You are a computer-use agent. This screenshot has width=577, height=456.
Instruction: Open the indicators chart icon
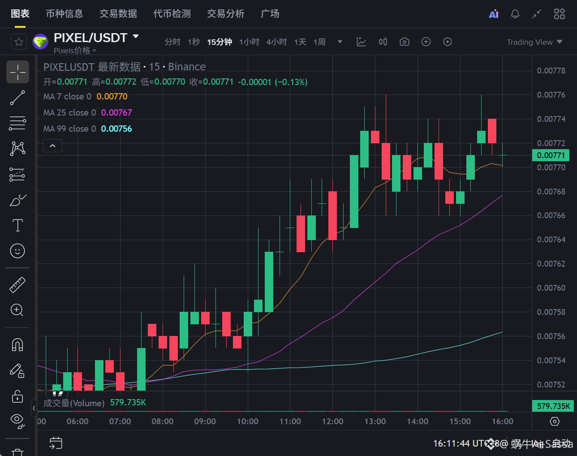[x=362, y=42]
